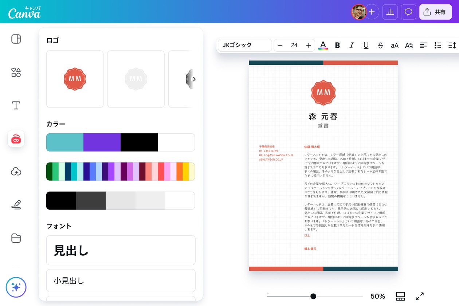Viewport: 459px width, 306px height.
Task: Open the Projects folder panel
Action: (16, 238)
